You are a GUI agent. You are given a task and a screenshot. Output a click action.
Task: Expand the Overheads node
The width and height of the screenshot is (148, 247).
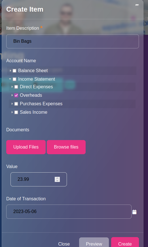(x=12, y=95)
